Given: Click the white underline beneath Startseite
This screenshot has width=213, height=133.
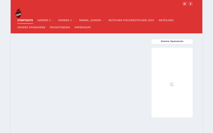Looking at the screenshot, I should 25,24.
